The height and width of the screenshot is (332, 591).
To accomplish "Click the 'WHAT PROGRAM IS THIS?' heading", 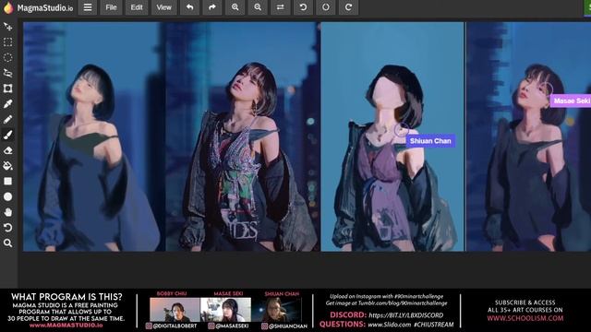I will pyautogui.click(x=66, y=297).
